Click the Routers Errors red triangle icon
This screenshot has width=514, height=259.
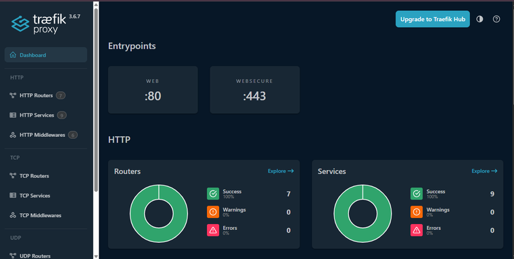click(x=213, y=230)
